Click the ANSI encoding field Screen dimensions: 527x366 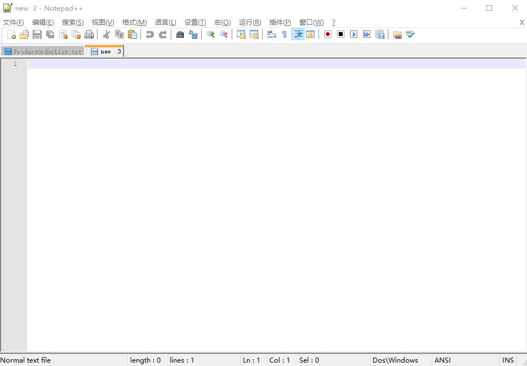[x=442, y=360]
